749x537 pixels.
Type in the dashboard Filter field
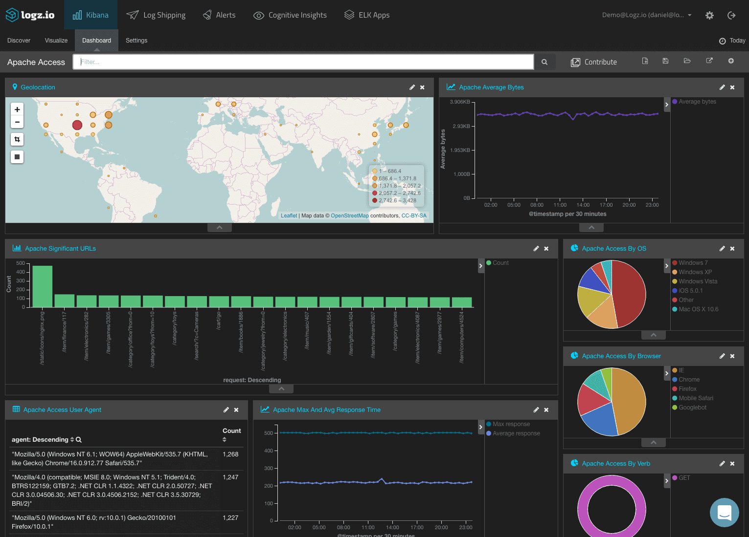pyautogui.click(x=303, y=62)
